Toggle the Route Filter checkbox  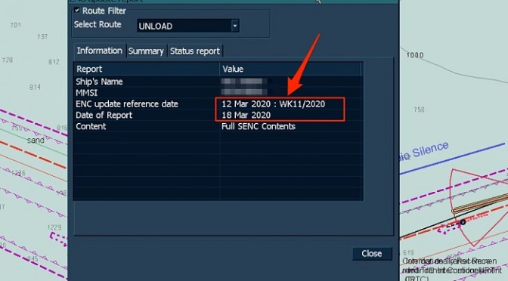coord(77,11)
